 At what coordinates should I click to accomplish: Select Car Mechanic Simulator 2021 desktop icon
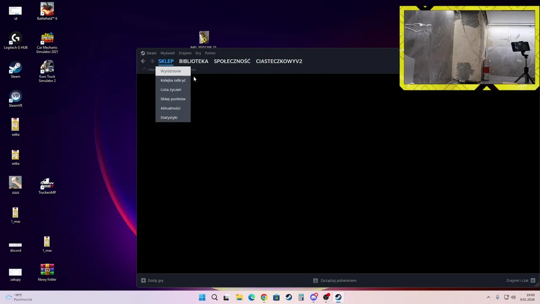[47, 43]
